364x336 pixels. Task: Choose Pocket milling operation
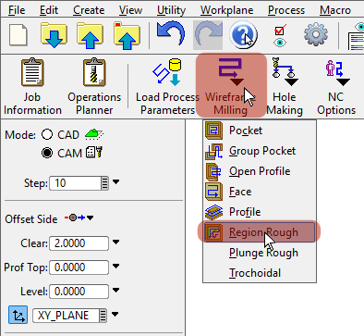coord(260,131)
